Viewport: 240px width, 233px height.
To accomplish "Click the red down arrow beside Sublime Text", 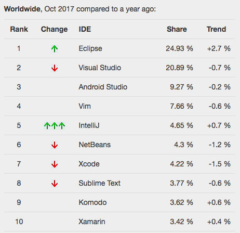I will (55, 184).
